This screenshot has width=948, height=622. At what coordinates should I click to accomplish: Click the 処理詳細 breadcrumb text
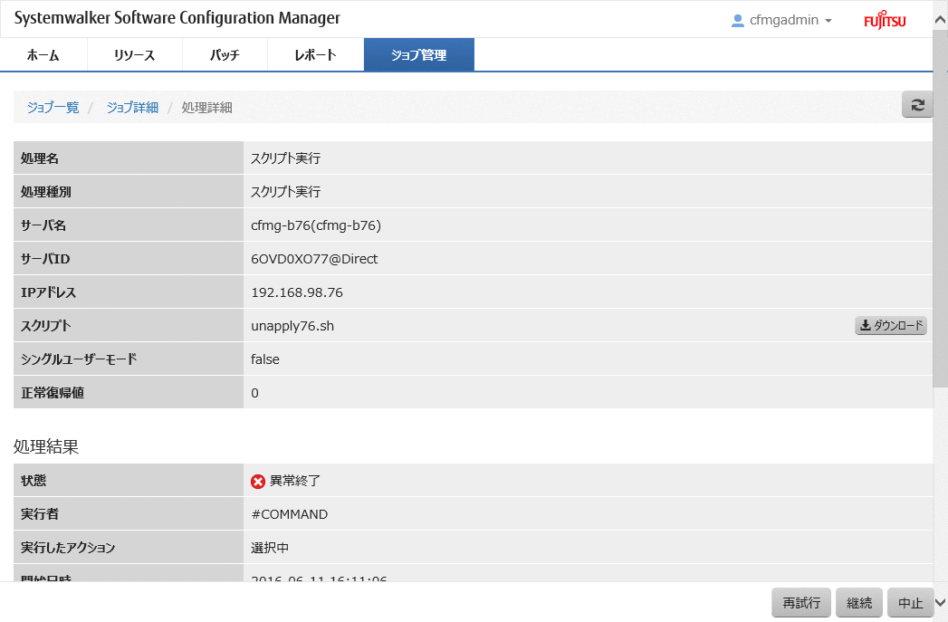coord(206,108)
